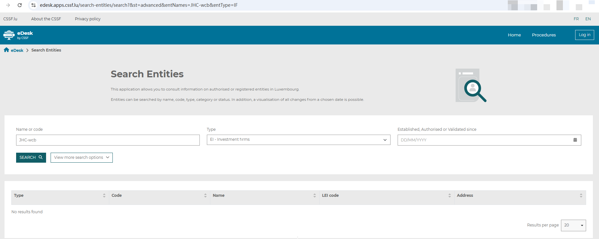Viewport: 599px width, 239px height.
Task: Focus the Name or code input field
Action: 108,140
